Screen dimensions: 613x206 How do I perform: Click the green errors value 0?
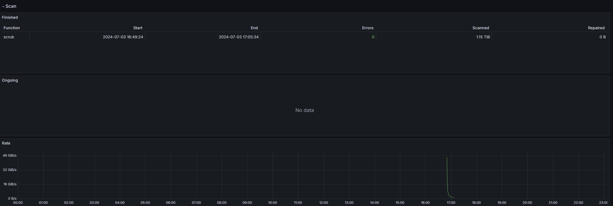373,37
